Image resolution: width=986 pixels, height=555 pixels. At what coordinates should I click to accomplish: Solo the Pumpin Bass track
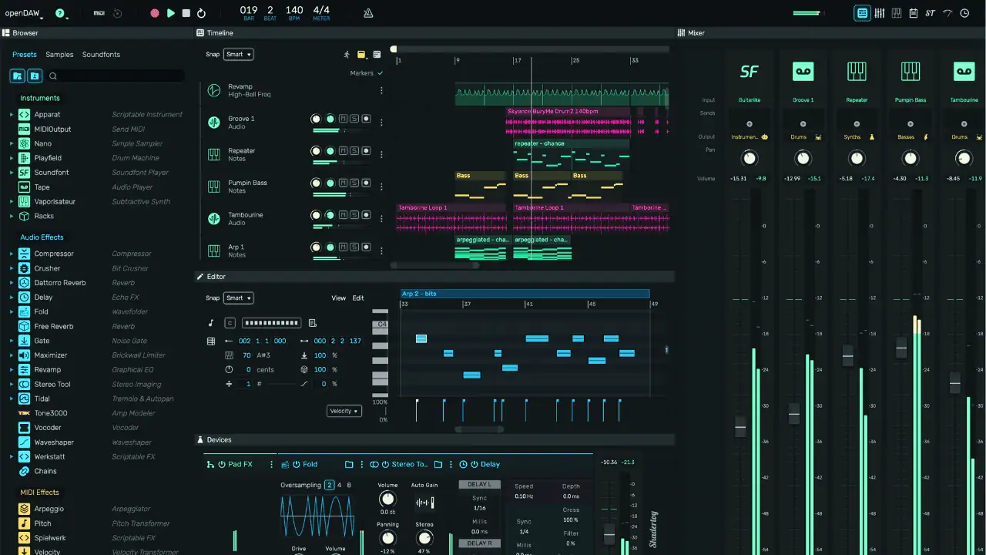click(354, 183)
